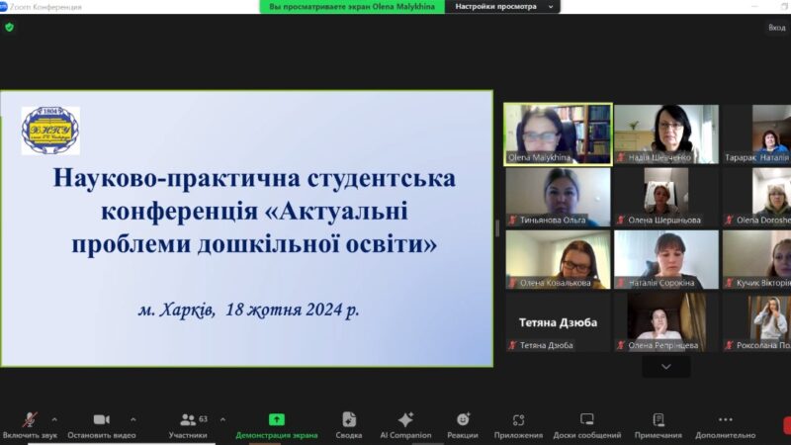The width and height of the screenshot is (791, 445).
Task: Stop camera with Остановить видео
Action: 102,425
